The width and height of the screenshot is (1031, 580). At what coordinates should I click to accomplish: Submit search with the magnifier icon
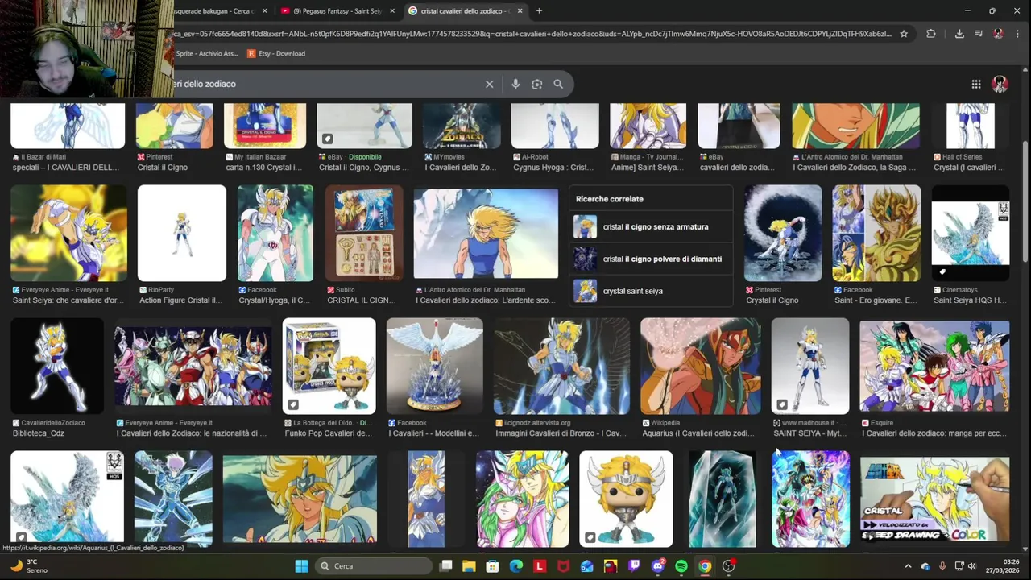pos(558,84)
